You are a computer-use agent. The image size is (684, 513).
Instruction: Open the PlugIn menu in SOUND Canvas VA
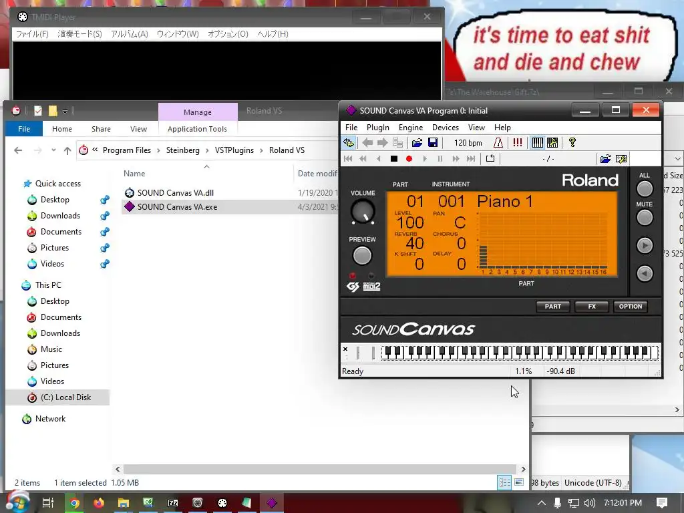pos(378,128)
